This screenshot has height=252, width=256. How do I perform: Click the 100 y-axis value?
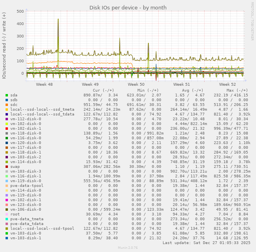tap(20, 61)
